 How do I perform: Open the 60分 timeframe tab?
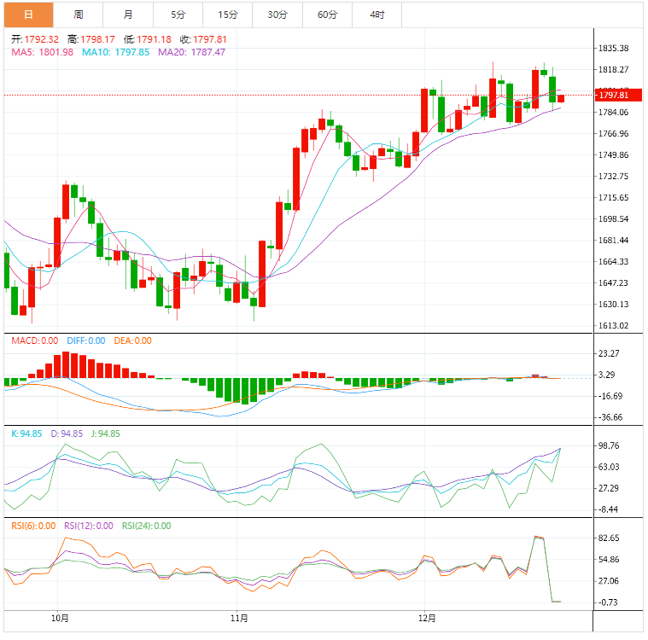click(327, 15)
